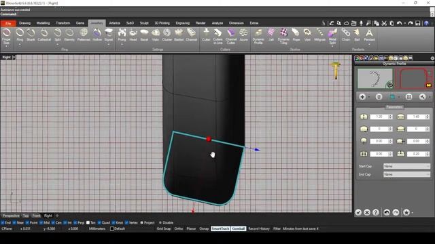
Task: Open the Hollow ring tool
Action: (x=97, y=35)
